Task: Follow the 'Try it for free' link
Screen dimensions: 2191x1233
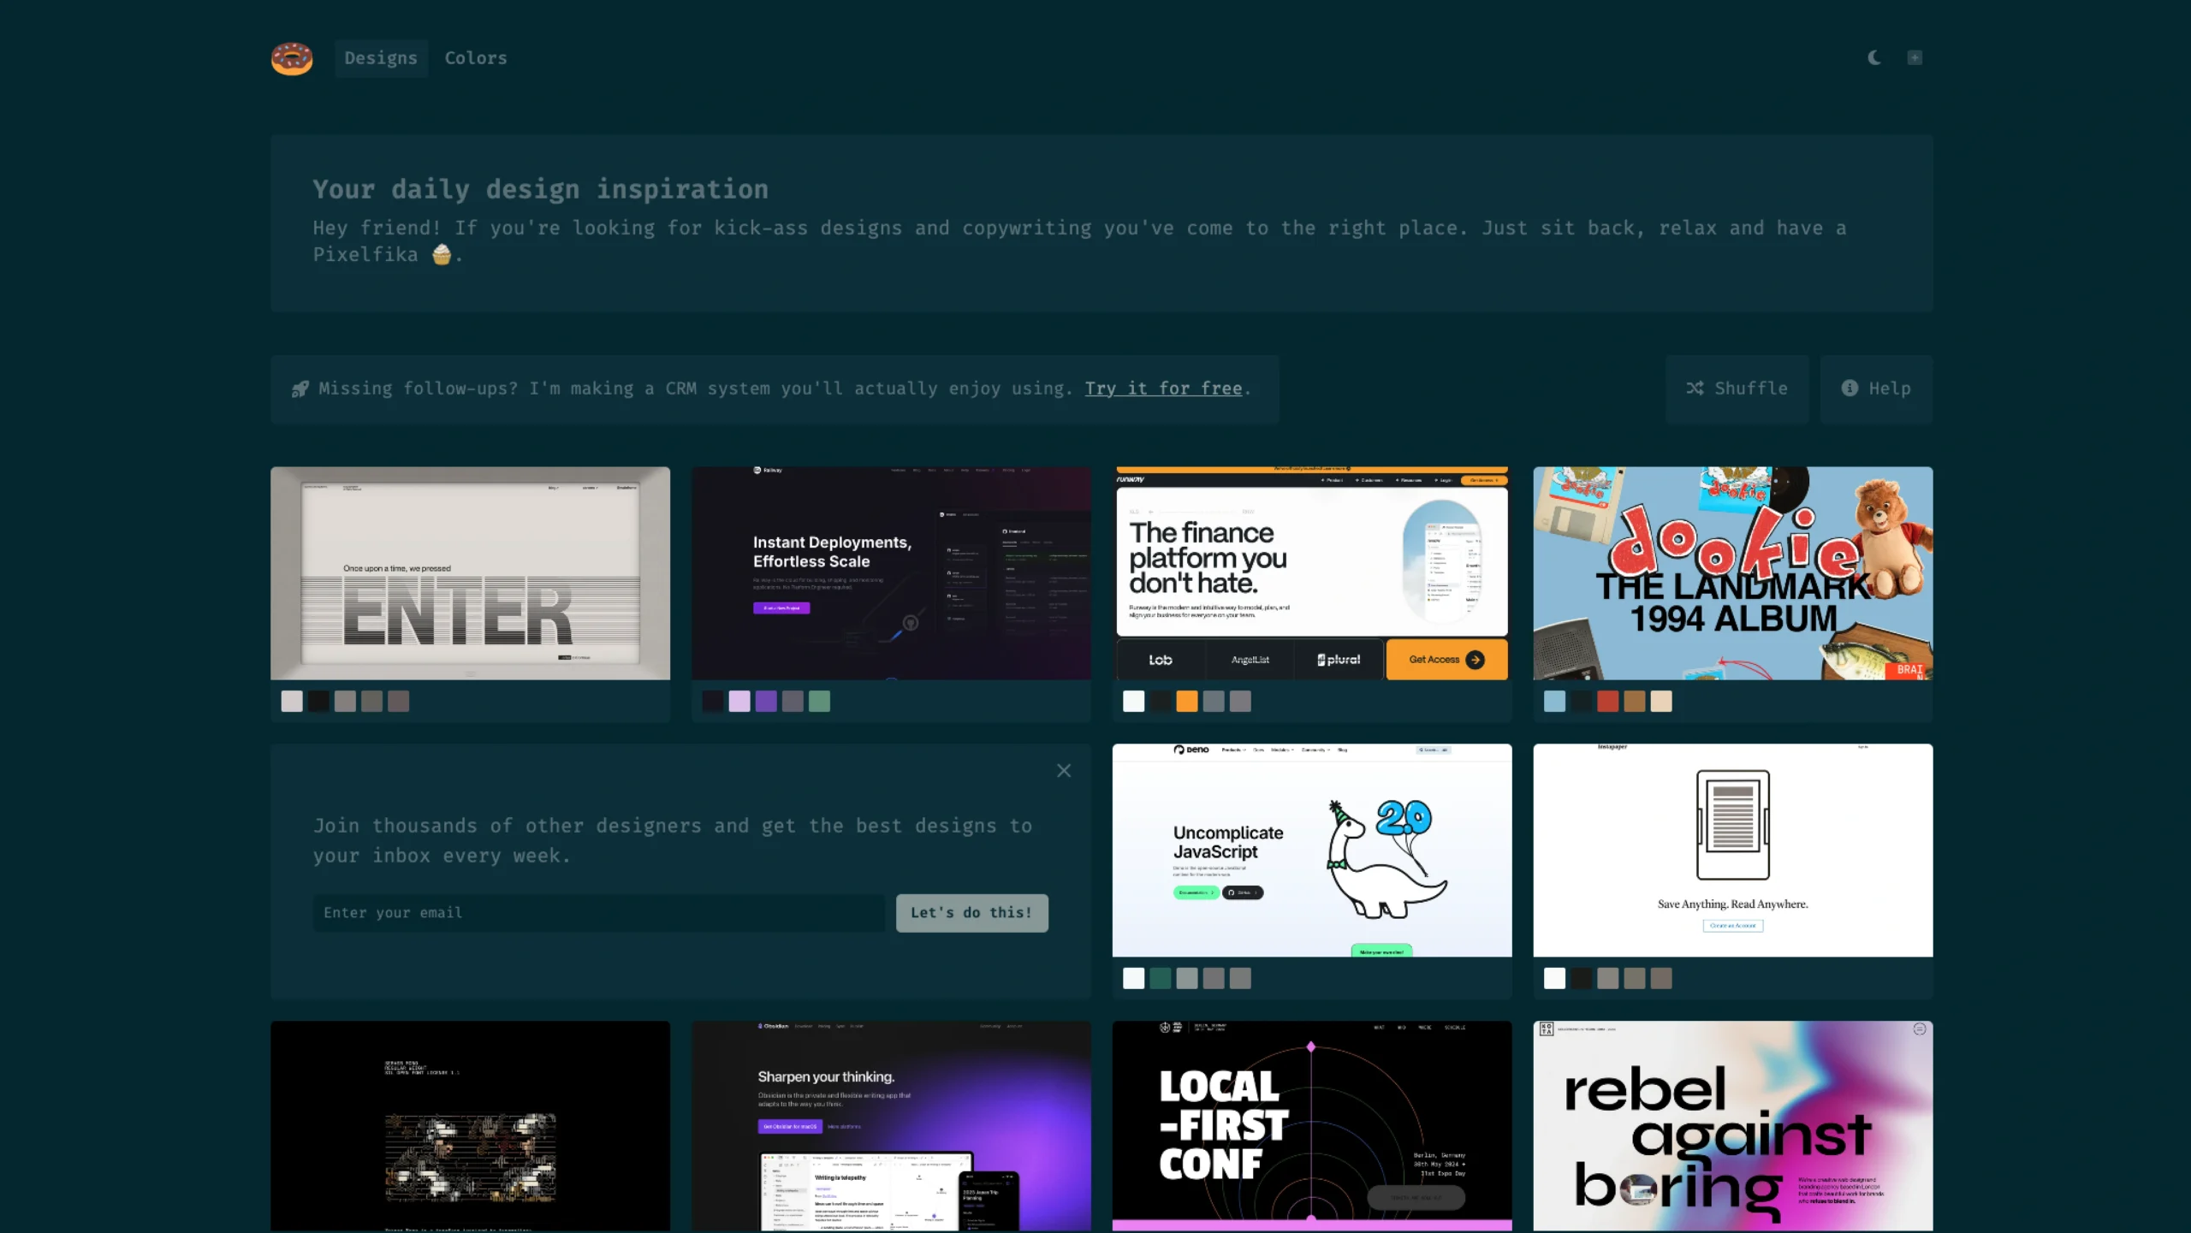Action: point(1163,388)
